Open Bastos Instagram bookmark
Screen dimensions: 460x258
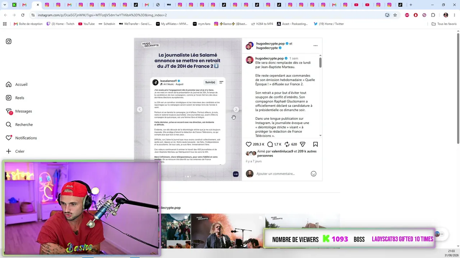click(231, 24)
